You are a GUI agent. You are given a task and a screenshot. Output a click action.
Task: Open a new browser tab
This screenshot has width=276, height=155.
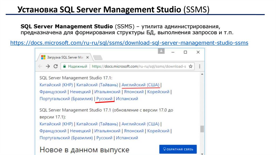point(98,58)
